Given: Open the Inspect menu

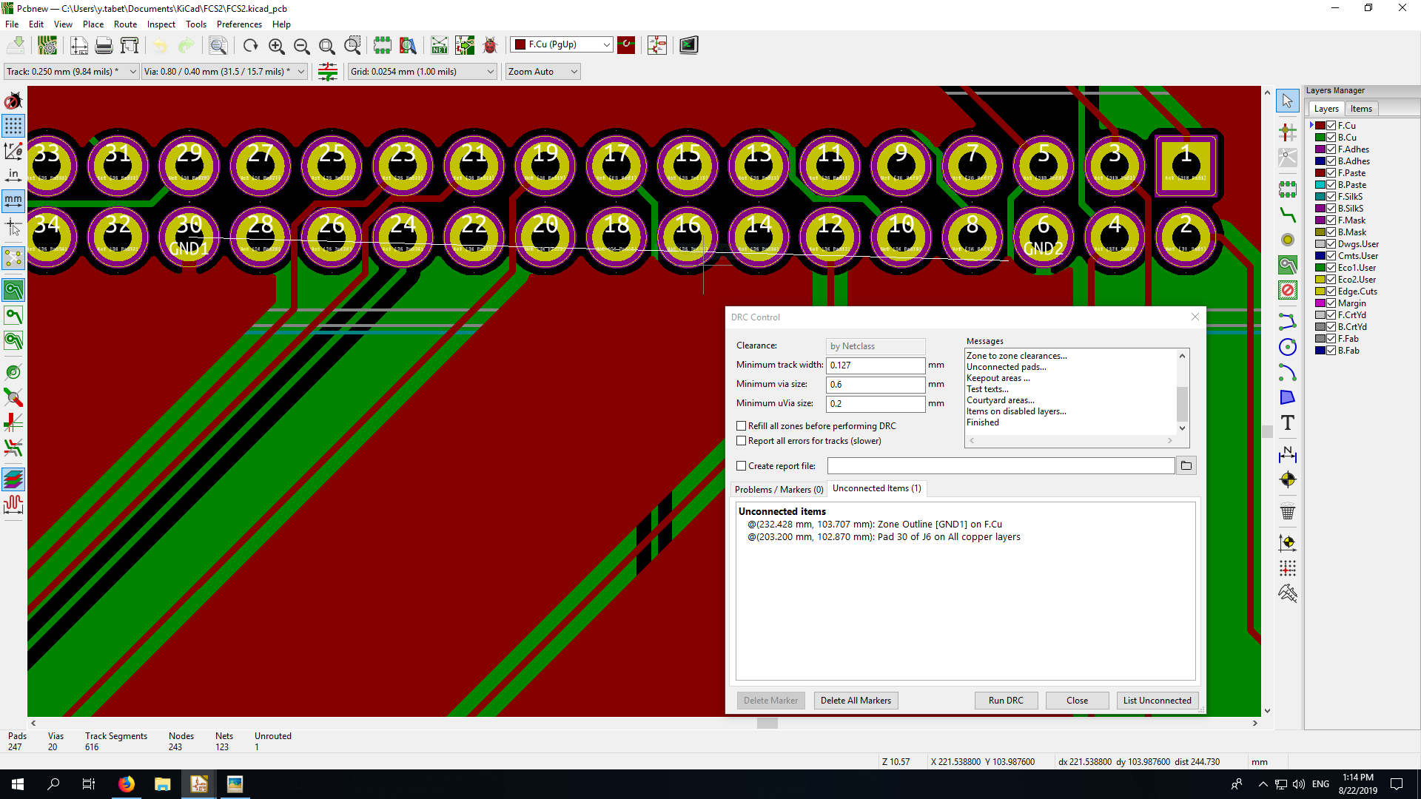Looking at the screenshot, I should (x=161, y=24).
